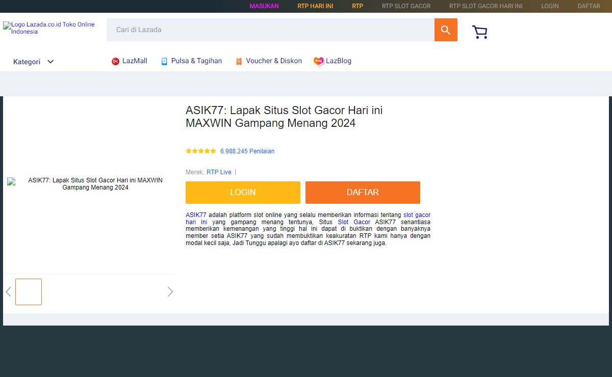Open RTP SLOT GACOR HARI INI menu item
612x377 pixels.
[486, 6]
